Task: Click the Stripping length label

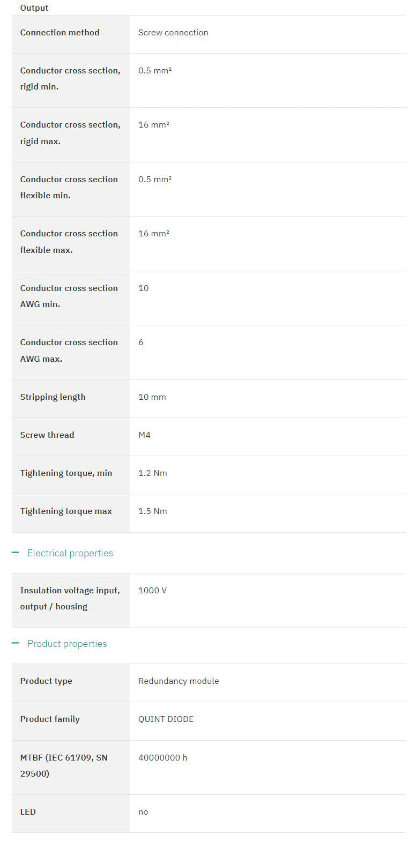Action: tap(53, 397)
